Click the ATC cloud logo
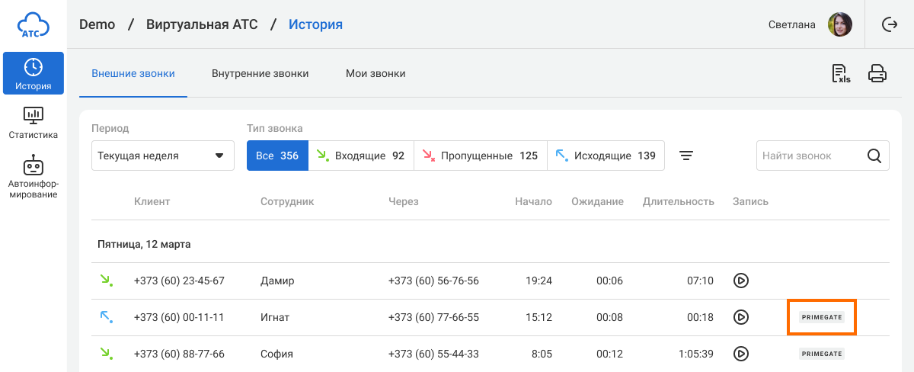Image resolution: width=914 pixels, height=372 pixels. [33, 24]
